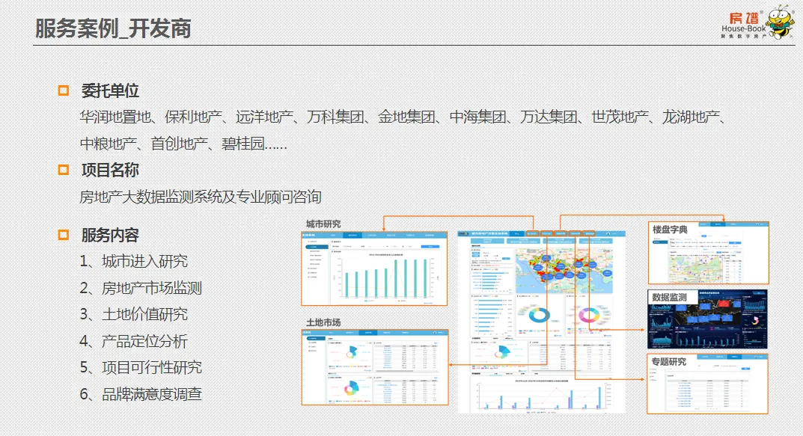
Task: Open the 楼盘字典 screenshot thumbnail
Action: pyautogui.click(x=708, y=253)
